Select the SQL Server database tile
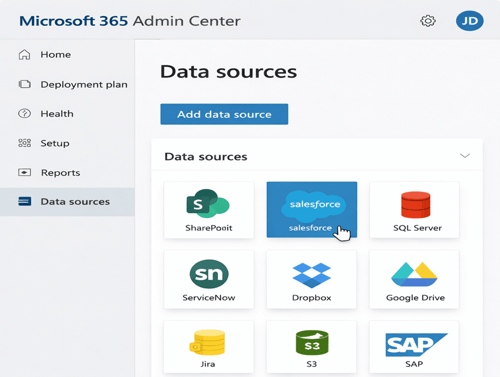 point(414,210)
